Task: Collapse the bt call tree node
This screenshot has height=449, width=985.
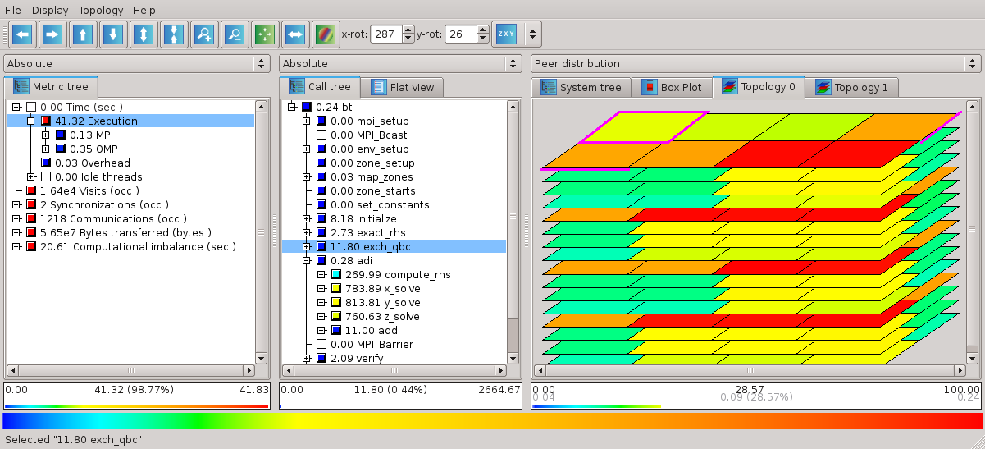Action: click(x=292, y=107)
